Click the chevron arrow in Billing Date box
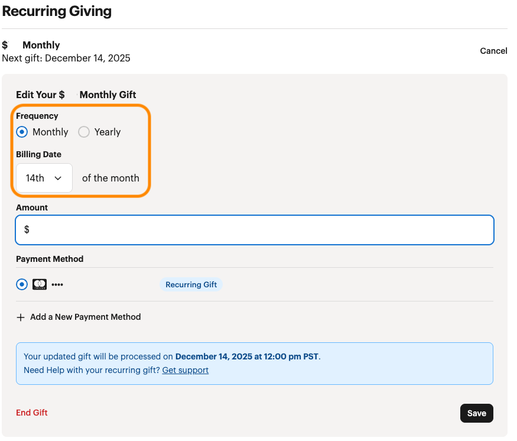517x441 pixels. point(58,178)
